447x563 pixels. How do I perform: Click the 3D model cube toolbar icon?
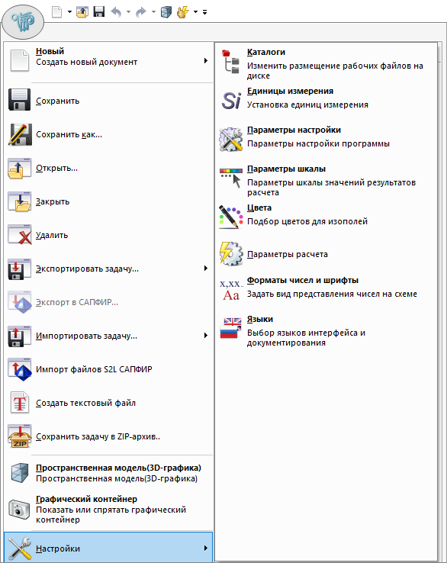pyautogui.click(x=166, y=12)
